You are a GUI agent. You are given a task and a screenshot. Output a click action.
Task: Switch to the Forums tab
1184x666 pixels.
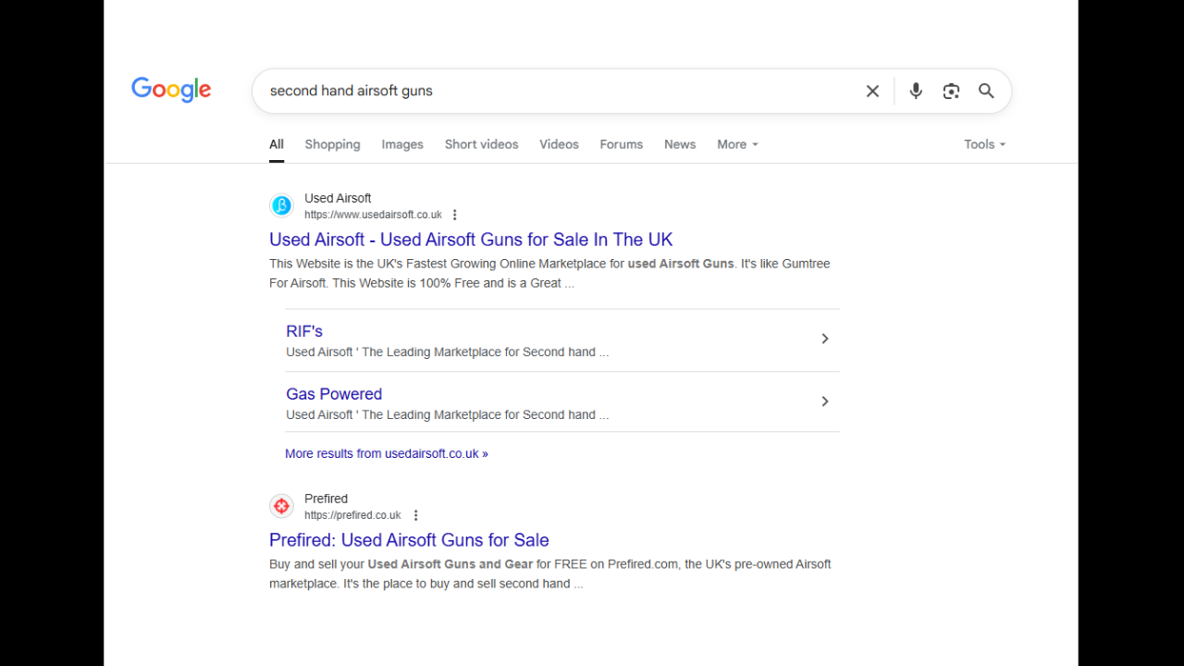[x=621, y=144]
